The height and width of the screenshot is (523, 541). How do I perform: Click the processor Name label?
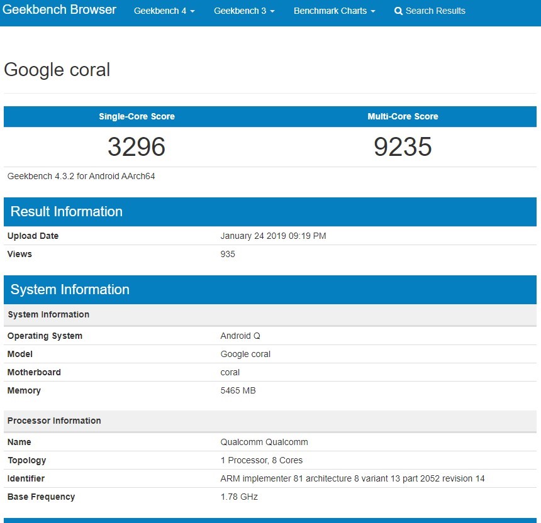point(20,442)
